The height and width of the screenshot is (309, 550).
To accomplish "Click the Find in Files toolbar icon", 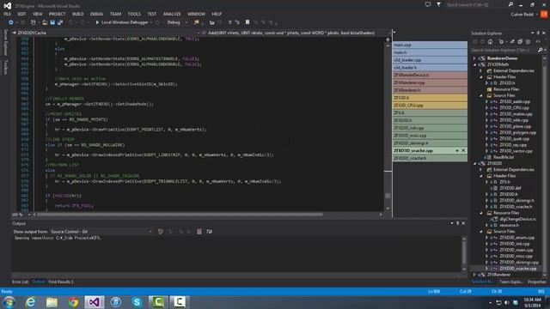I will 197,22.
